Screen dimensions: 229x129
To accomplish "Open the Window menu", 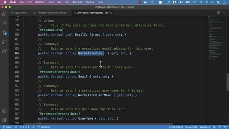I will point(90,2).
